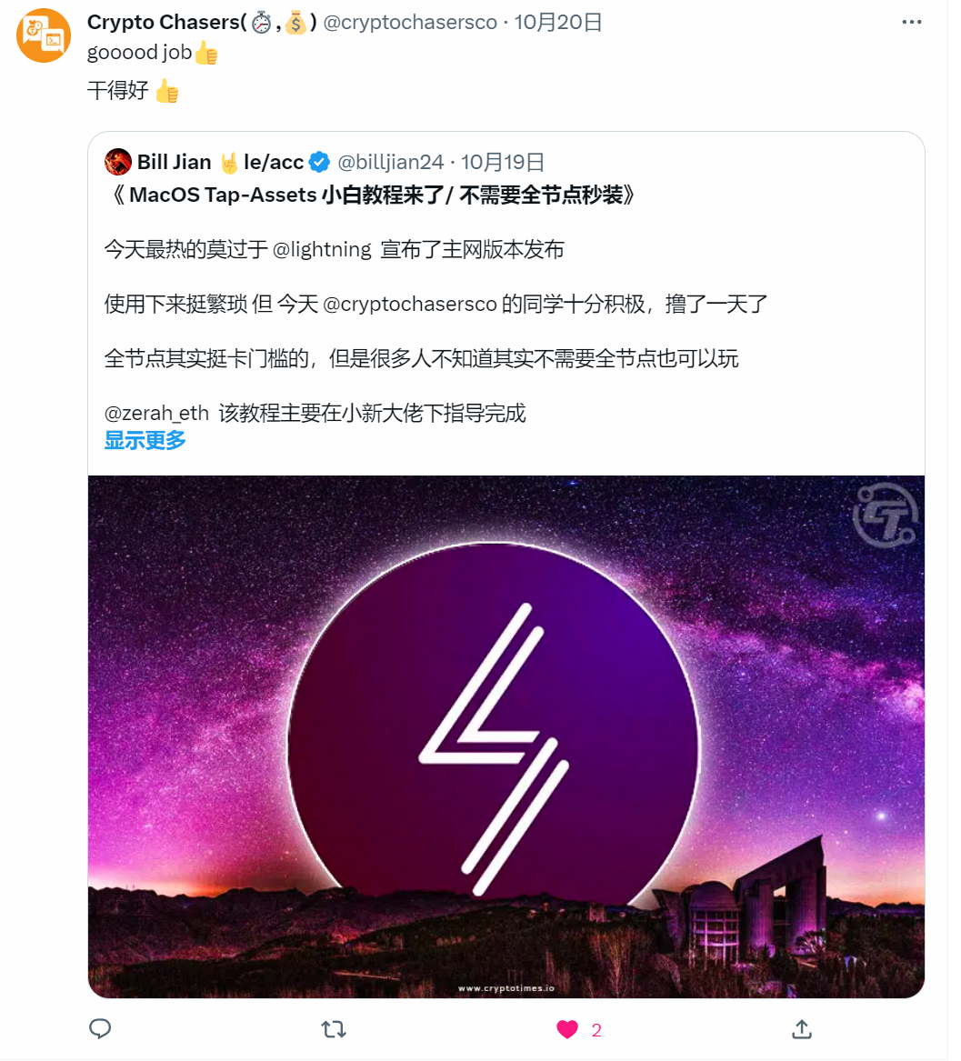Unlike the tweet via the pink heart
Image resolution: width=961 pixels, height=1061 pixels.
(x=567, y=1029)
